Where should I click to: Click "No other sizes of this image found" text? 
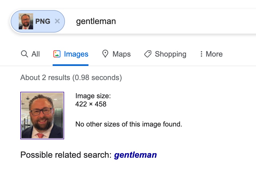129,124
